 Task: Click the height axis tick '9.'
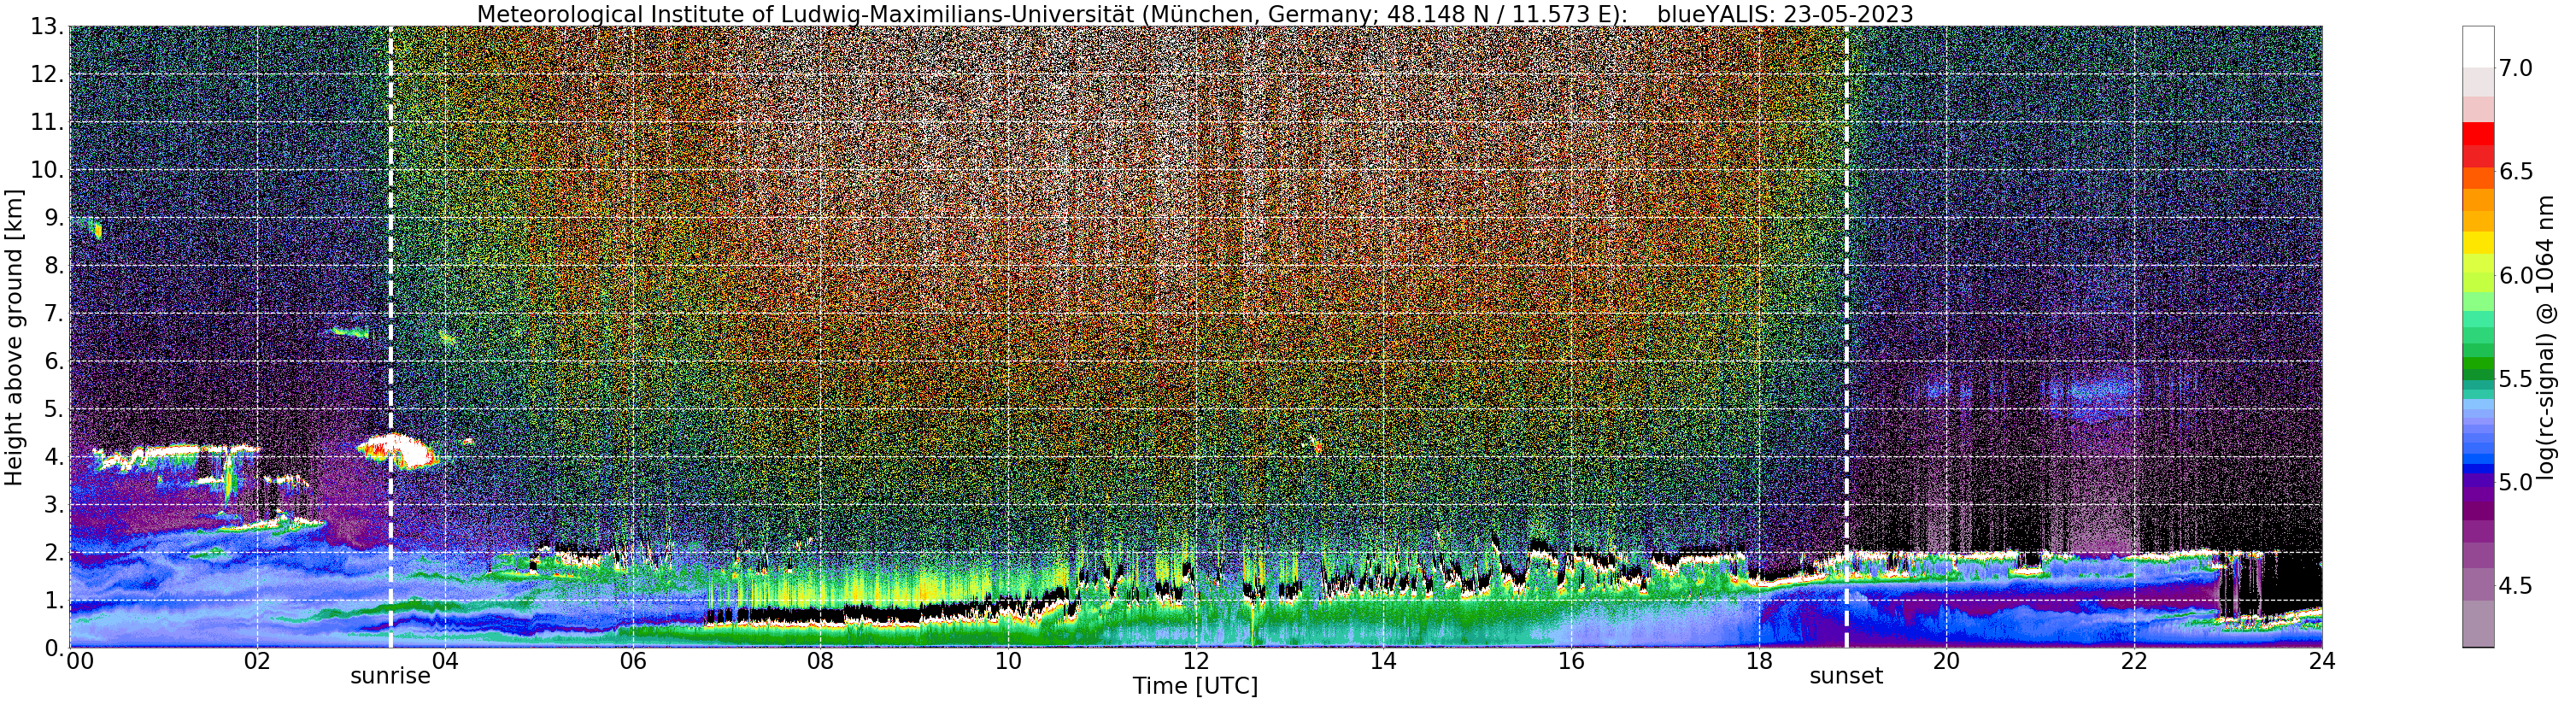tap(54, 218)
